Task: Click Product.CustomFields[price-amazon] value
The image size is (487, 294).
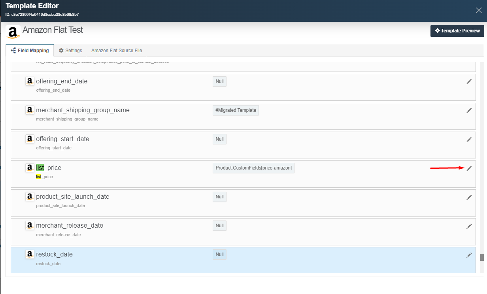Action: tap(253, 168)
